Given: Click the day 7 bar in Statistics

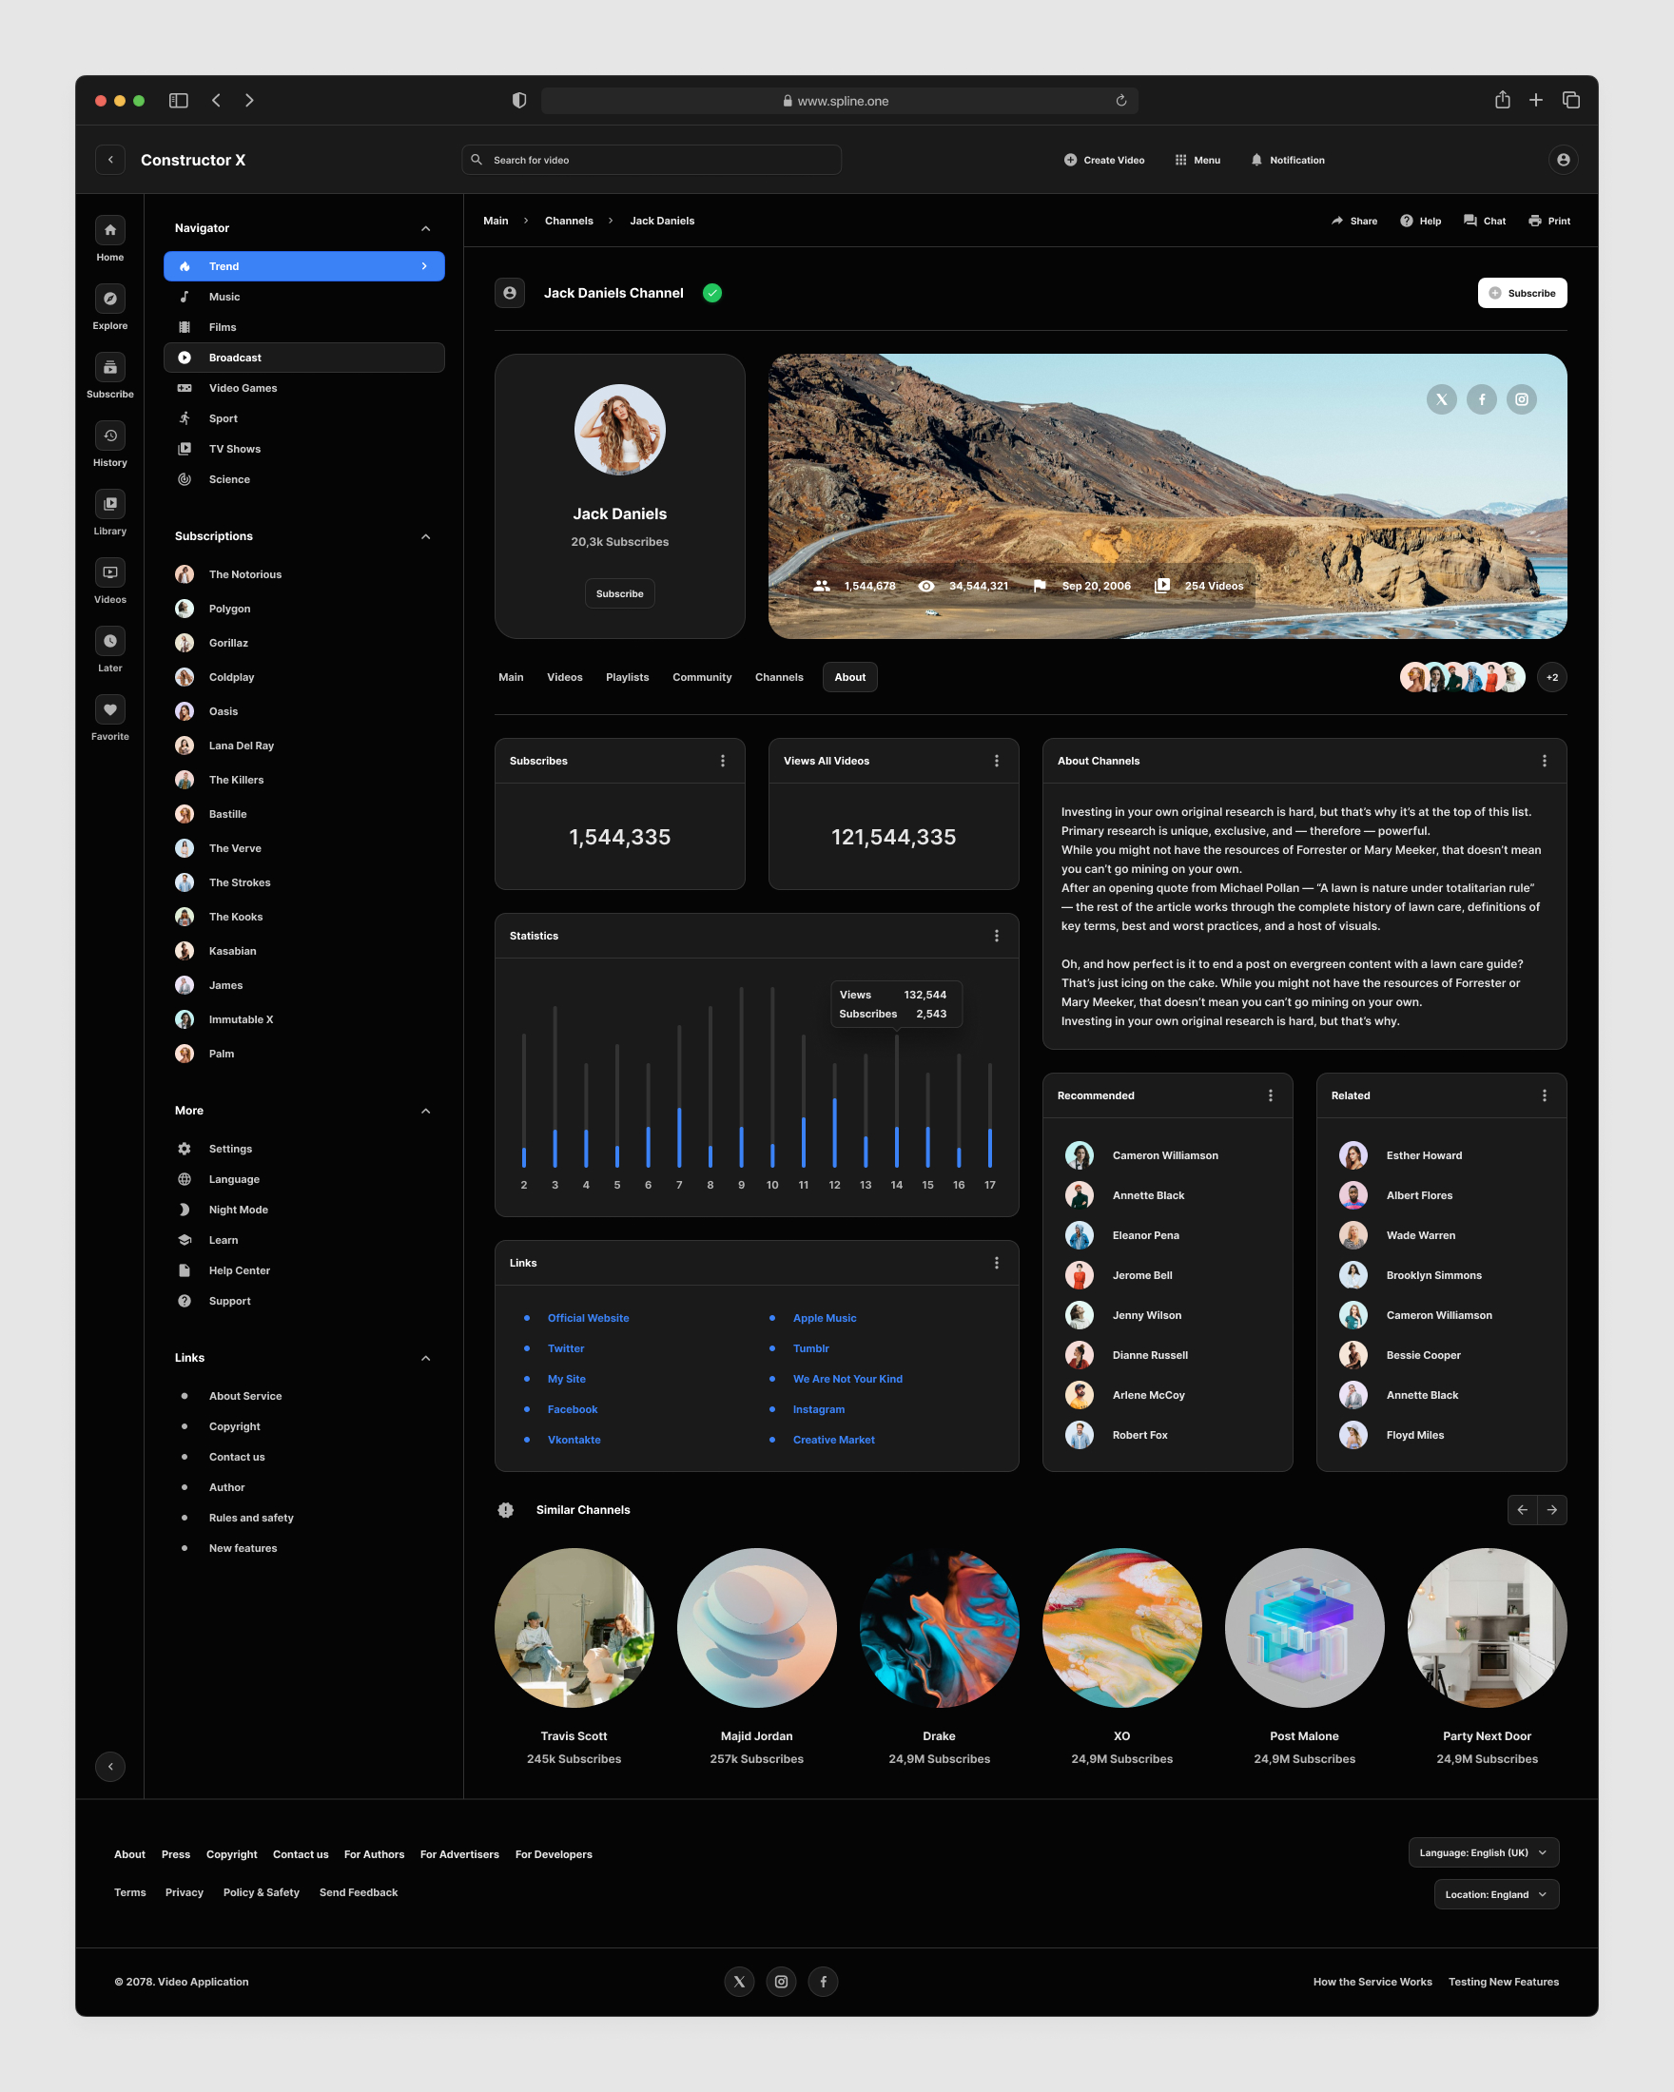Looking at the screenshot, I should pyautogui.click(x=679, y=1095).
